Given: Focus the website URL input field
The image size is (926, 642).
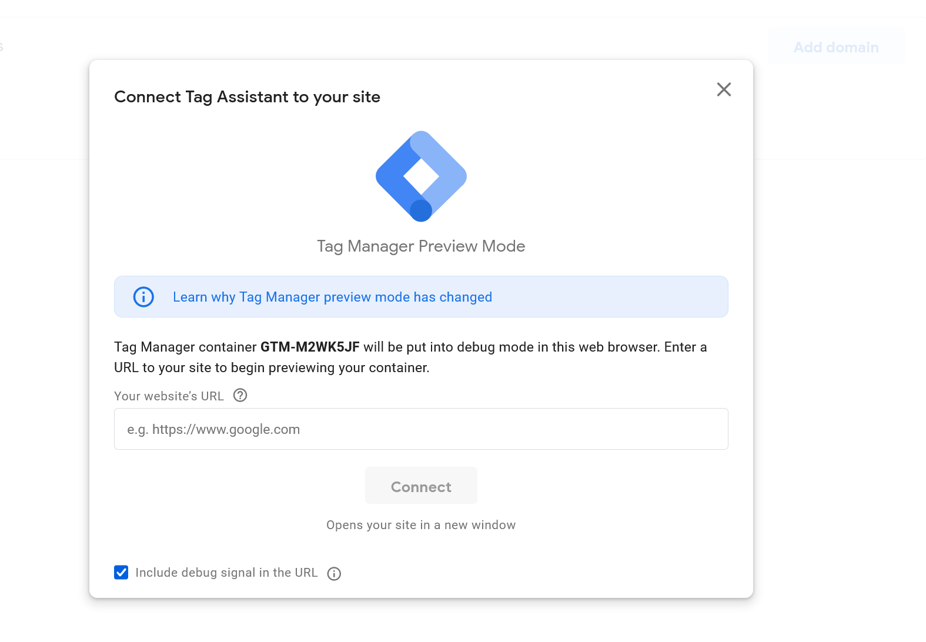Looking at the screenshot, I should pyautogui.click(x=421, y=429).
